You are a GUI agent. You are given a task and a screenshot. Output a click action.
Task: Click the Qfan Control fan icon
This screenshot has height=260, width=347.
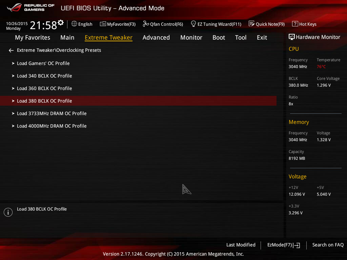(146, 24)
